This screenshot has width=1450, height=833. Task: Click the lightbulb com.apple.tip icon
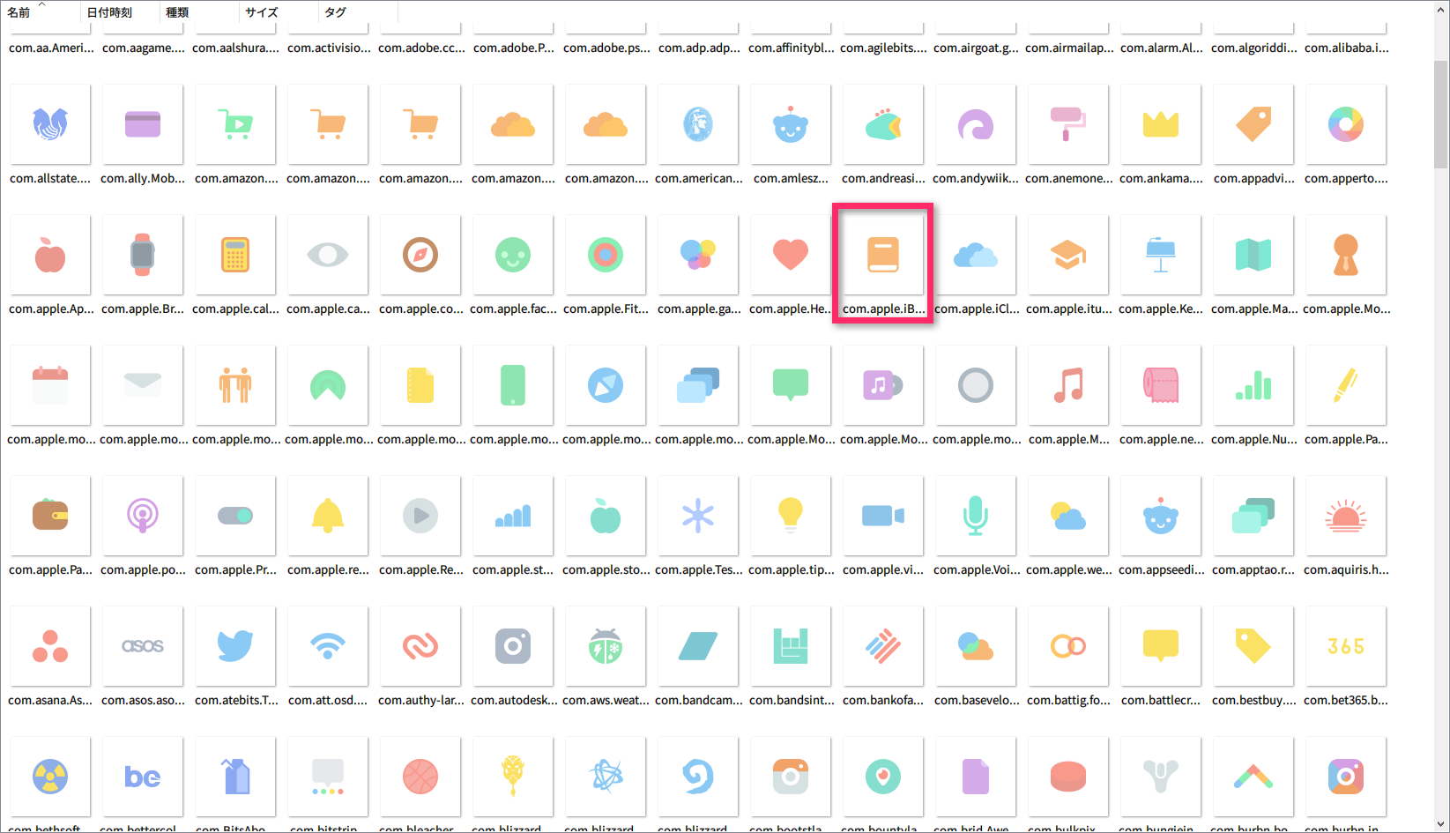tap(791, 516)
